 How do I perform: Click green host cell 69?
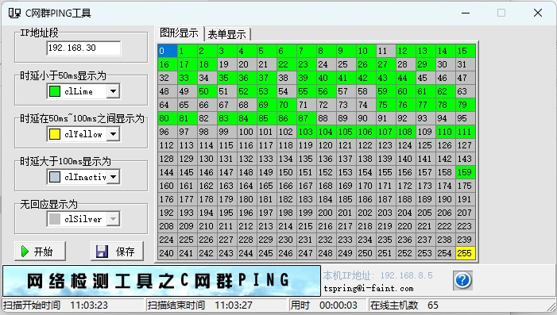click(x=266, y=105)
